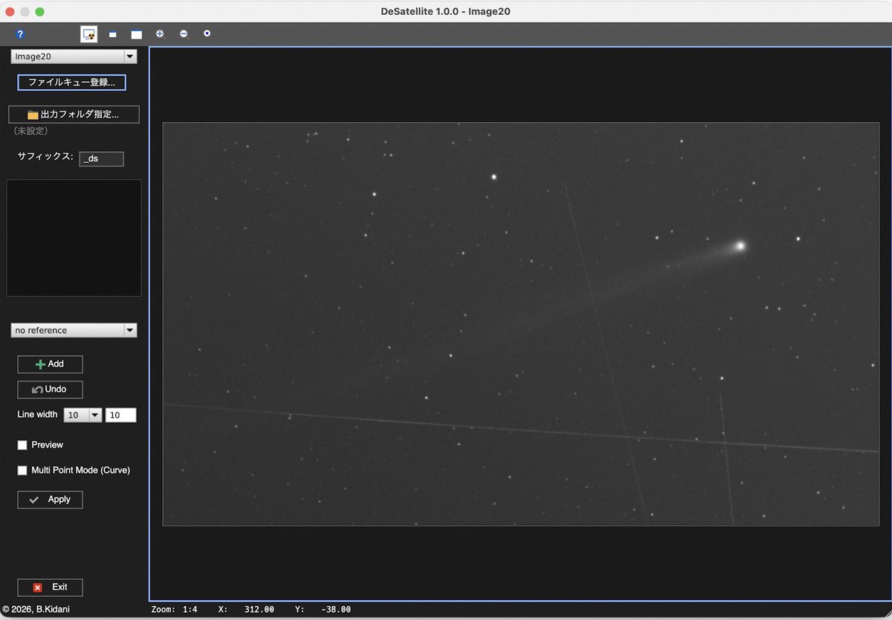Click the circle dot zoom reset icon
This screenshot has width=892, height=620.
(207, 33)
